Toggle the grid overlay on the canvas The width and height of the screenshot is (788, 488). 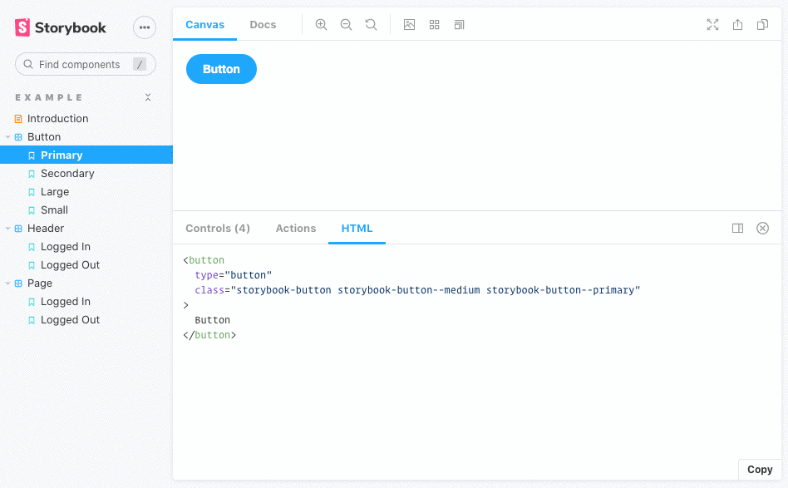[434, 25]
